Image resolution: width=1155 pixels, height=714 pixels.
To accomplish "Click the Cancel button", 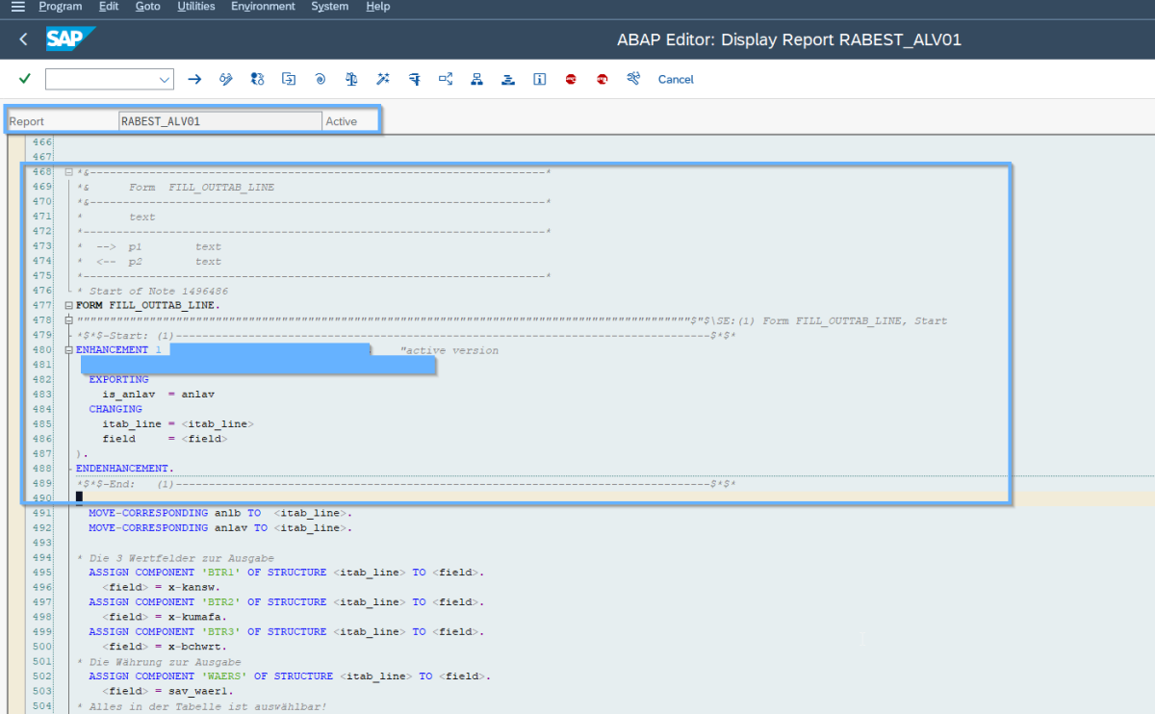I will pyautogui.click(x=676, y=79).
